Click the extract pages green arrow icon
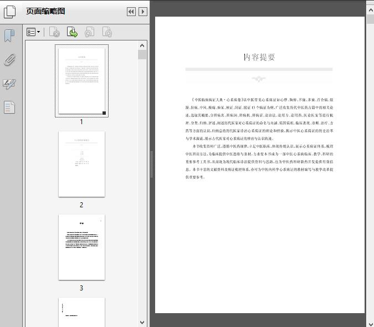The image size is (374, 327). coord(72,32)
